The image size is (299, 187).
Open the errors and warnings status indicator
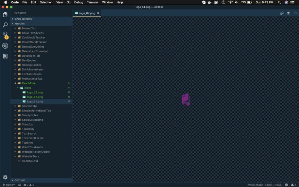pyautogui.click(x=29, y=185)
